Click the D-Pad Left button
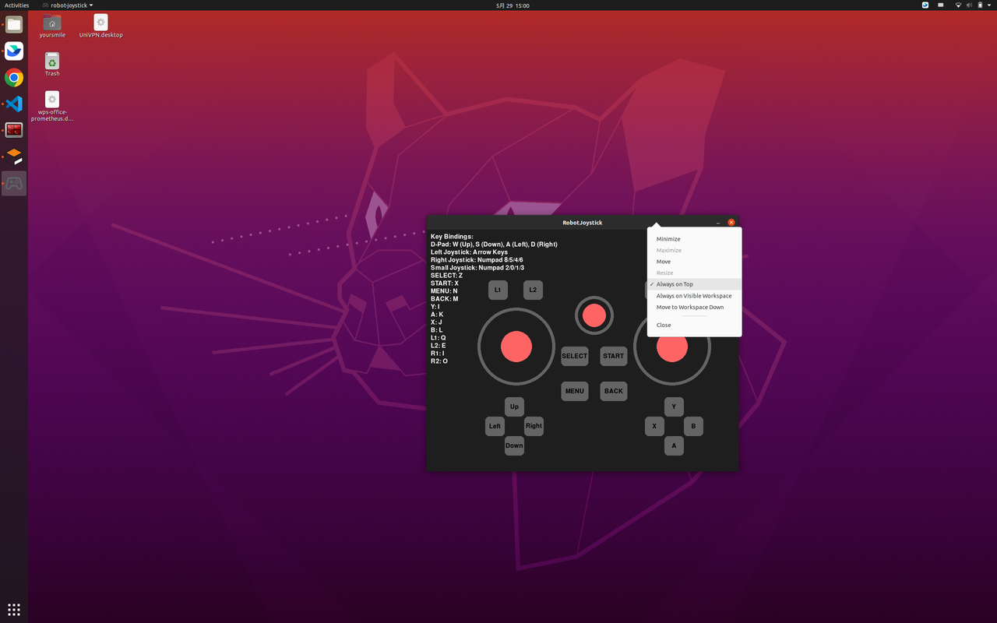Viewport: 997px width, 623px height. (x=495, y=426)
